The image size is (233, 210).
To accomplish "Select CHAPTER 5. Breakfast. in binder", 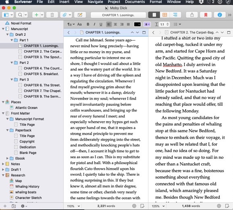I will coord(41,74).
